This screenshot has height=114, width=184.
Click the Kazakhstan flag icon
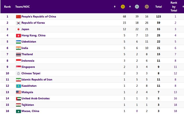[18, 86]
